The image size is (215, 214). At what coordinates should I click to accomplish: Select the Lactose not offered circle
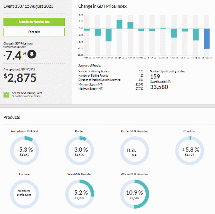pyautogui.click(x=24, y=194)
